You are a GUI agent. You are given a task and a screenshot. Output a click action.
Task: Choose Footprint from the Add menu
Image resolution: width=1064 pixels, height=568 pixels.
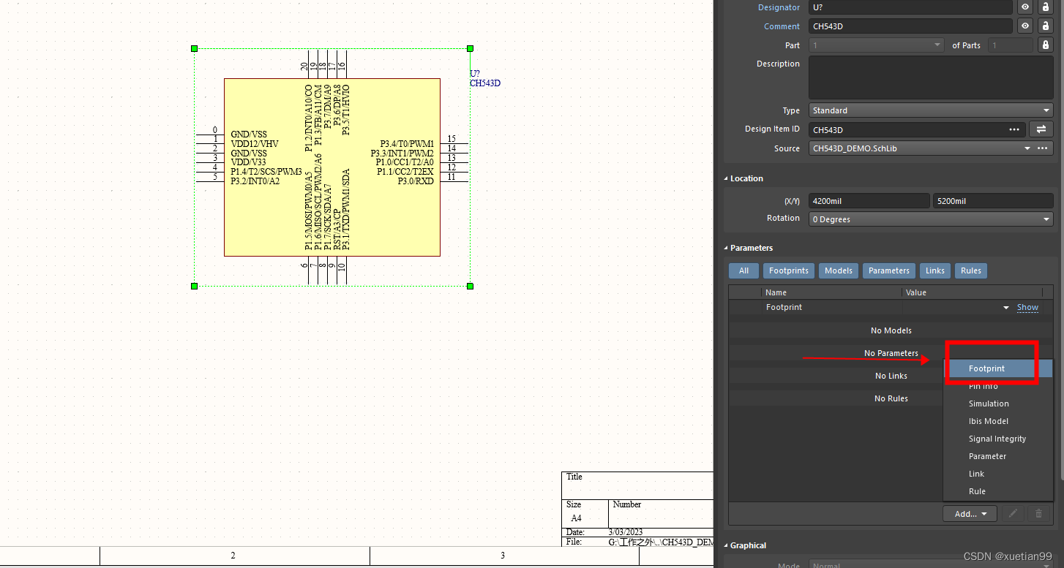(999, 368)
